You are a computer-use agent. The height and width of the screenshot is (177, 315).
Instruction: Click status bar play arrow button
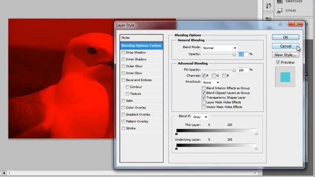point(4,173)
